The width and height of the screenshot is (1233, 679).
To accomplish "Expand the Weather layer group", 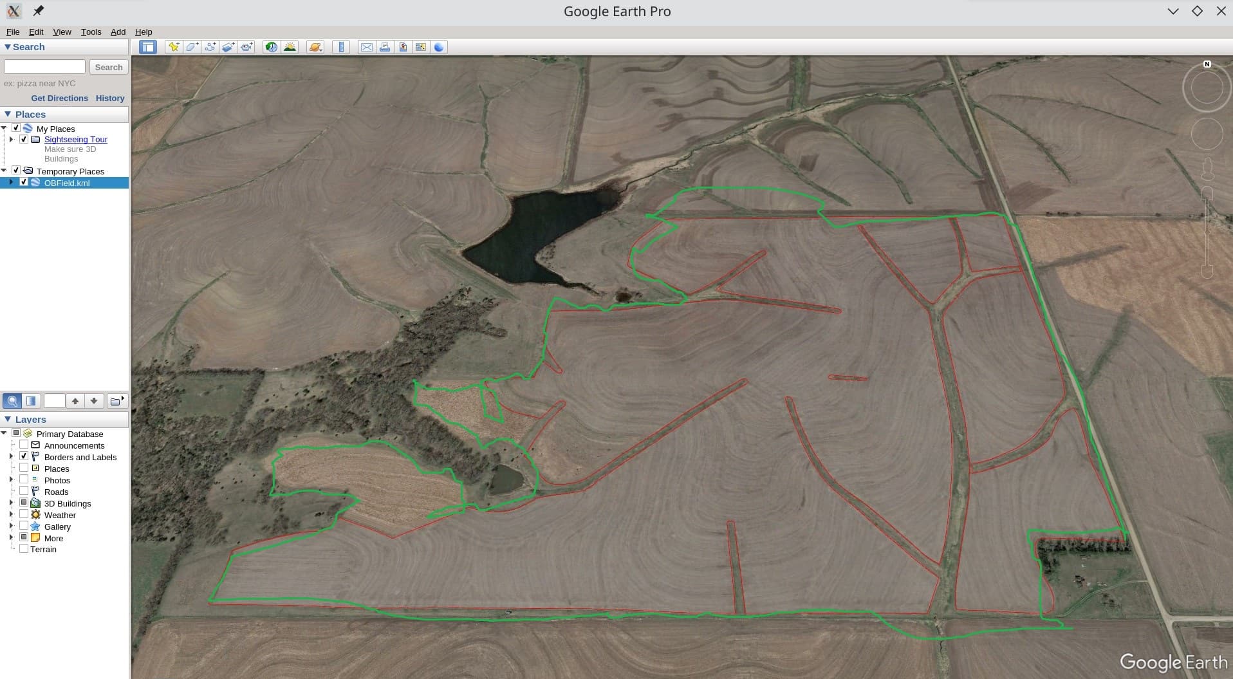I will pos(11,515).
